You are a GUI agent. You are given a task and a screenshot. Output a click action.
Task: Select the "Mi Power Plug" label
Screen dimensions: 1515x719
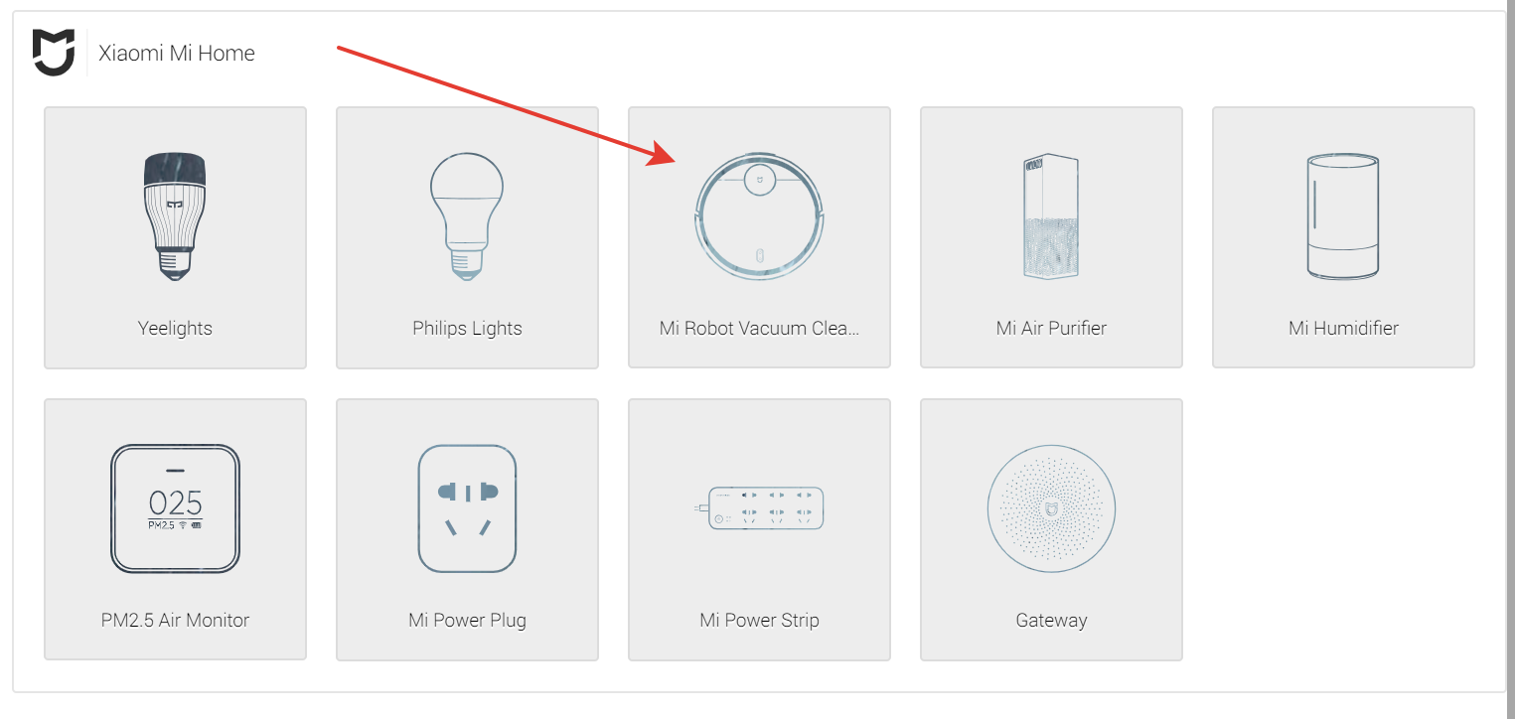coord(467,620)
